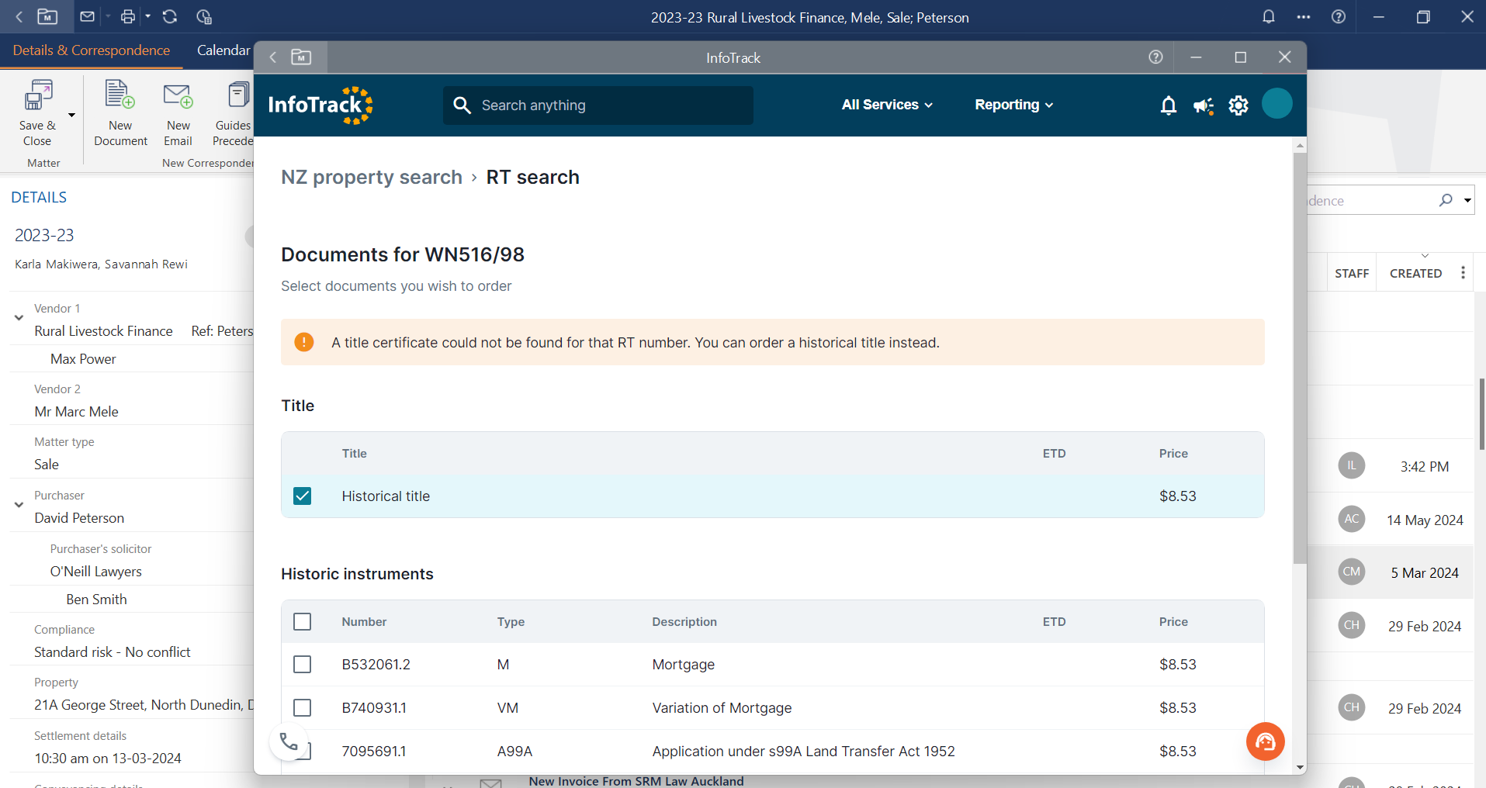Collapse the Vendor 1 section chevron
Screen dimensions: 1486x788
click(18, 316)
